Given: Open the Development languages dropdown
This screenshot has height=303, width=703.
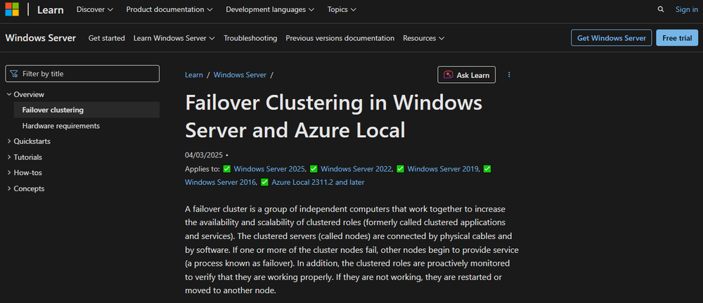Looking at the screenshot, I should pyautogui.click(x=270, y=9).
